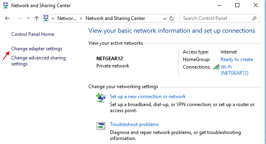Refresh the Network and Sharing Center view

[172, 18]
